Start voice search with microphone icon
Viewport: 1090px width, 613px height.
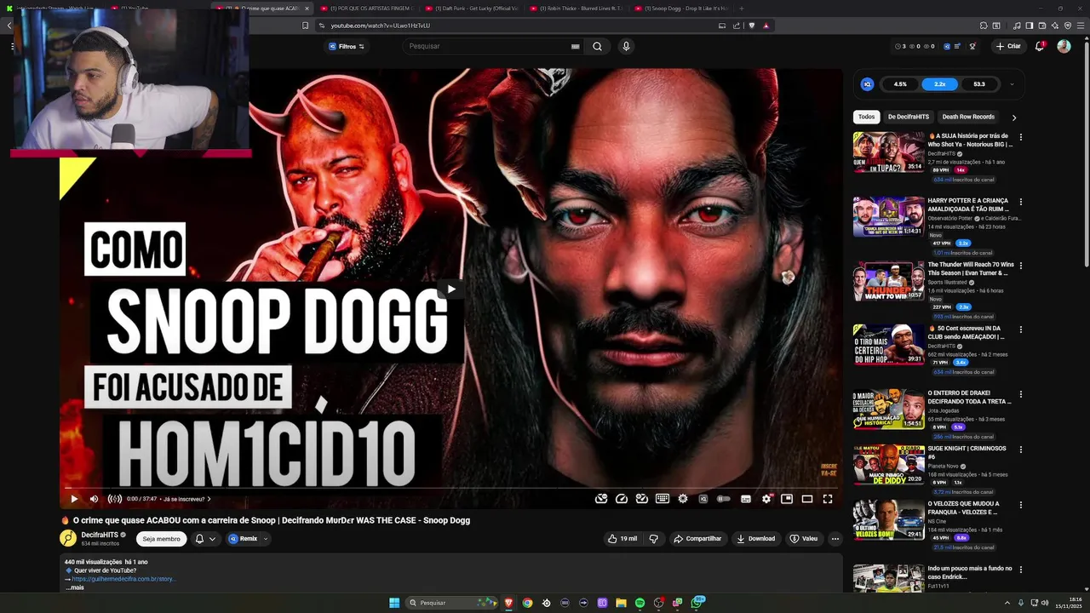(x=626, y=46)
